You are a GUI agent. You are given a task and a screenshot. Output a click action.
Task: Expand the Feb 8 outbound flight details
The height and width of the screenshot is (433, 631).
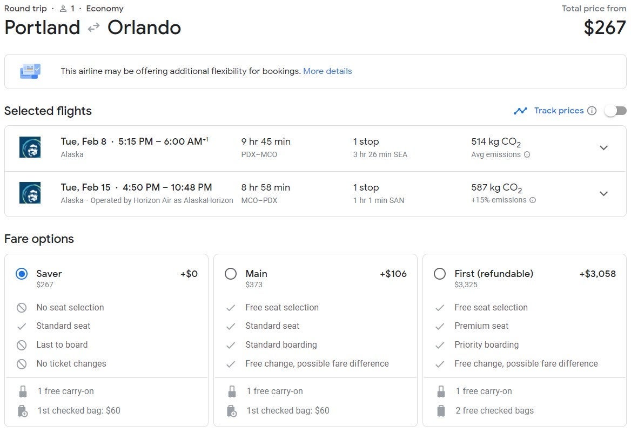pyautogui.click(x=603, y=147)
